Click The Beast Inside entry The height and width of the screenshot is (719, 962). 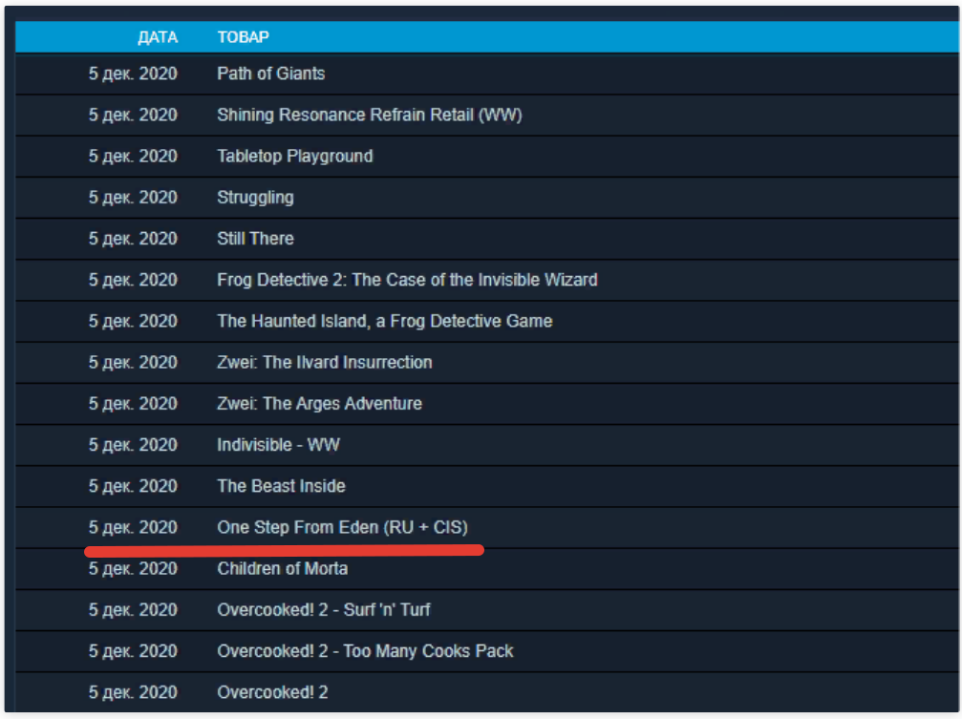click(x=281, y=486)
